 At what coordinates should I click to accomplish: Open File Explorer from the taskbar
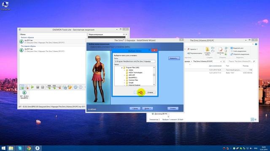click(x=11, y=148)
